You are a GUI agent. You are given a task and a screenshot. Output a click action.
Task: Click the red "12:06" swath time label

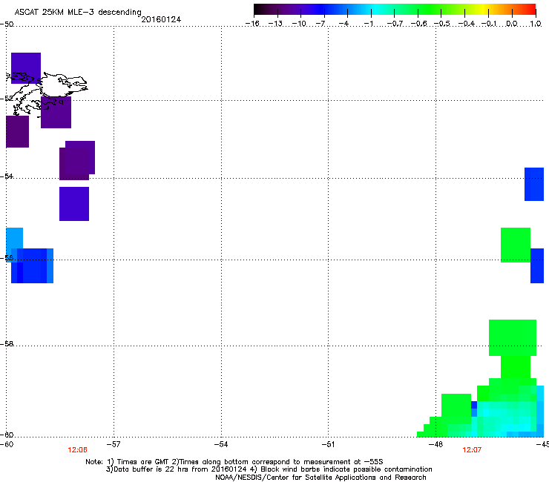[77, 450]
